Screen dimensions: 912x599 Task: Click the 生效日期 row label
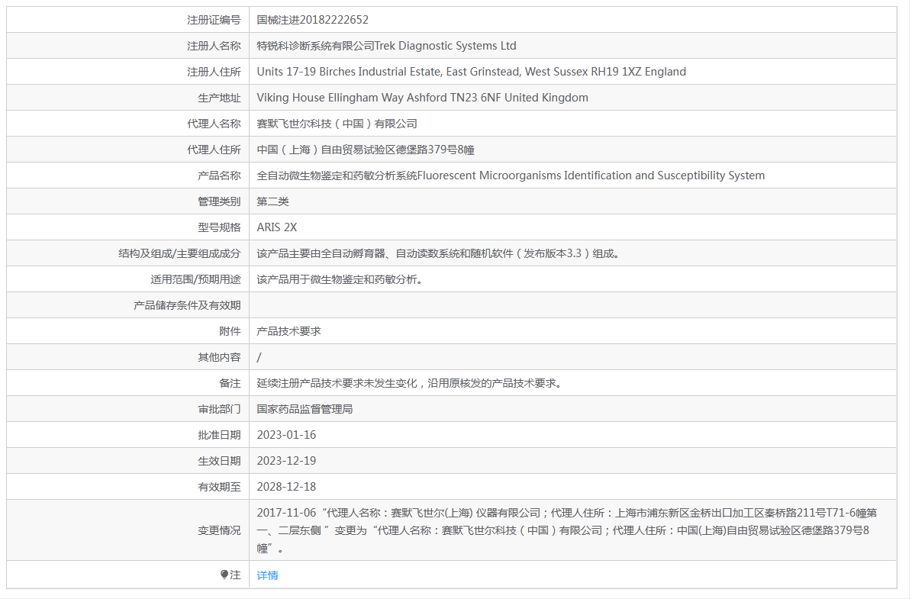point(219,461)
